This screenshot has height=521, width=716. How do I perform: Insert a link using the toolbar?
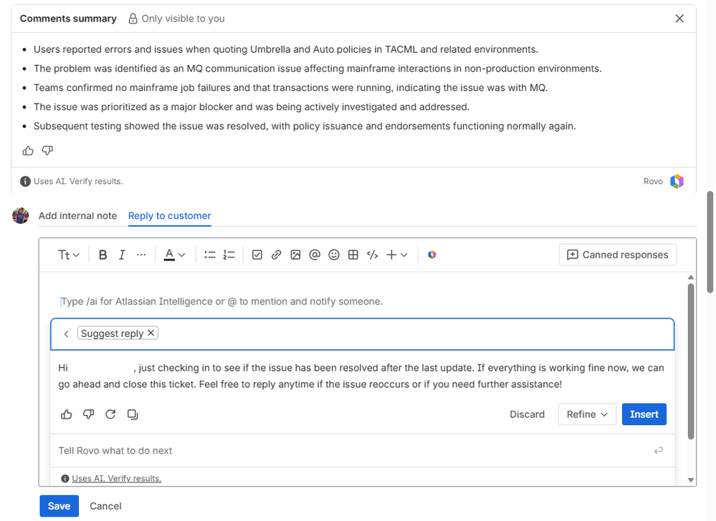coord(277,254)
